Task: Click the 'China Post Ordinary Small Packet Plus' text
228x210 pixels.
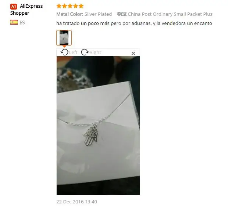Action: coord(170,14)
